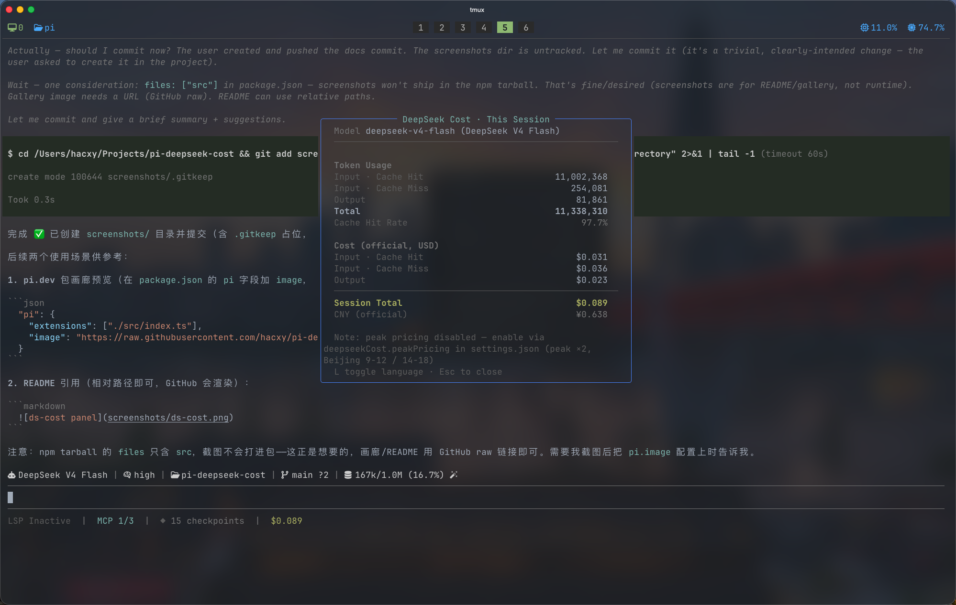Click 'LSP Inactive' in status line
Image resolution: width=956 pixels, height=605 pixels.
(39, 521)
